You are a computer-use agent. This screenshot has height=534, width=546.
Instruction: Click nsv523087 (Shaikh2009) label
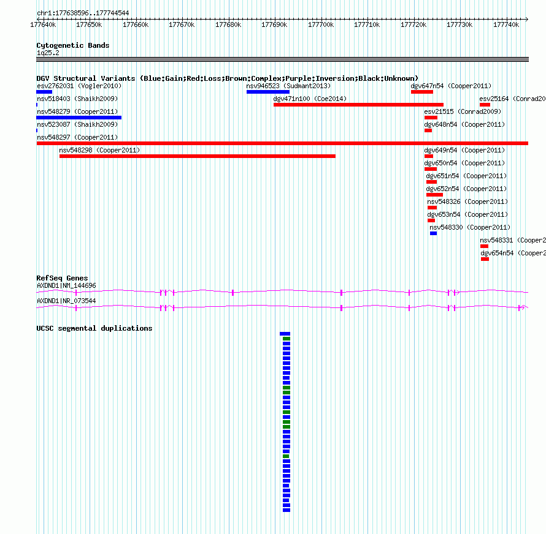click(77, 124)
